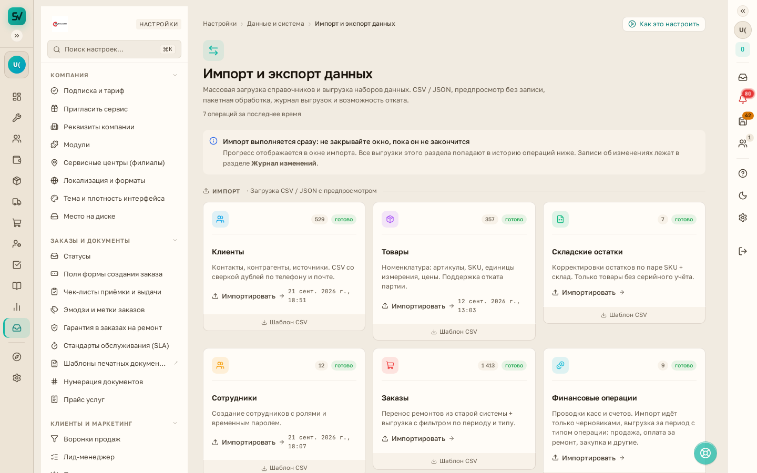This screenshot has height=473, width=757.
Task: Click the wallet icon in left rail
Action: point(17,160)
